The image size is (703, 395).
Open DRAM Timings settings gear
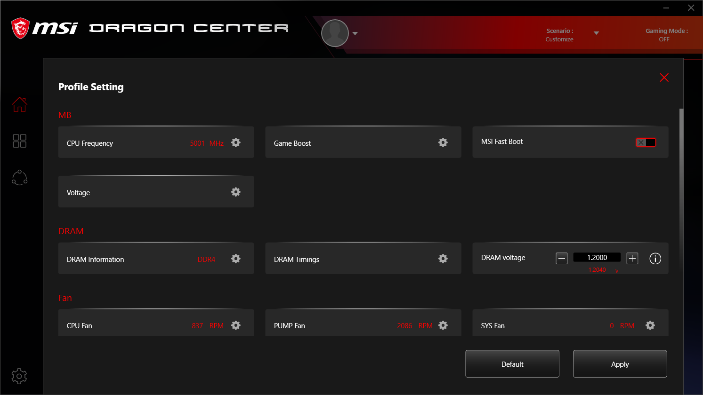pyautogui.click(x=443, y=259)
